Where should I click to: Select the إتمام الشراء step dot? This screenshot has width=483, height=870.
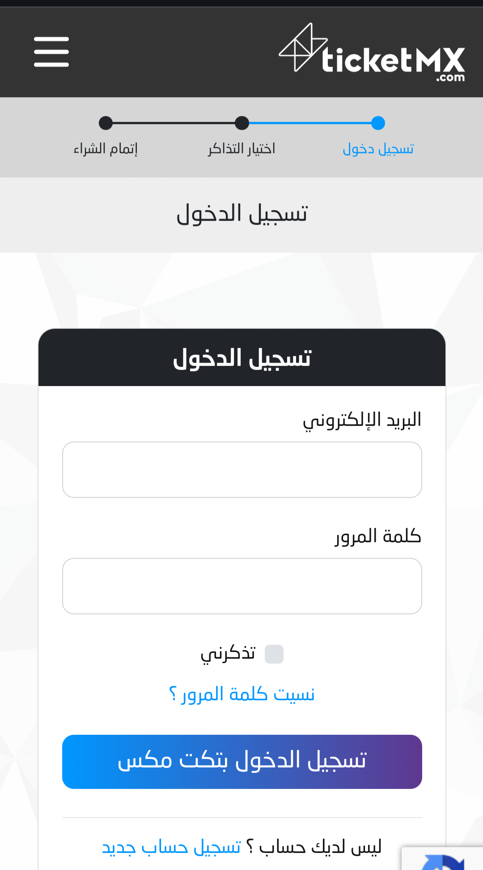click(x=106, y=123)
